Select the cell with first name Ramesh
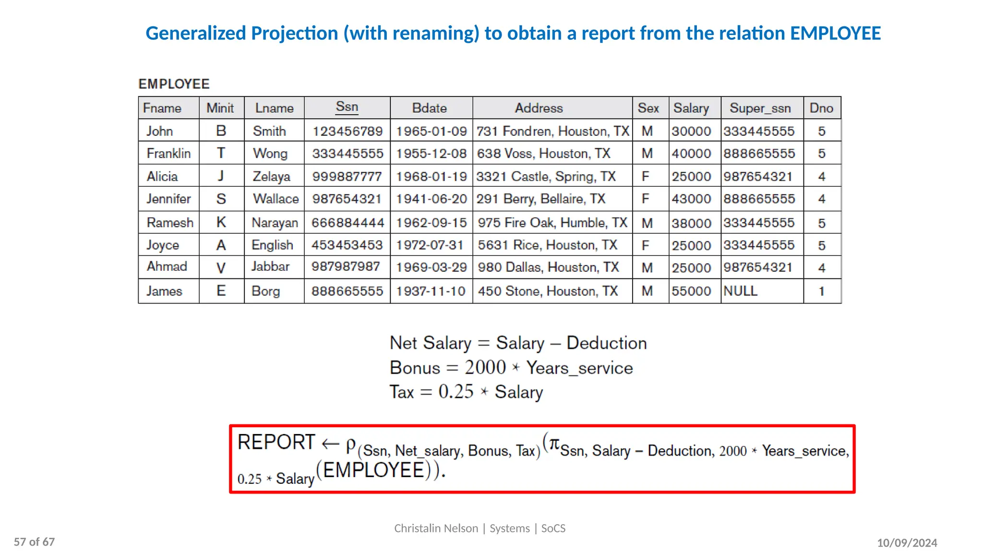 click(x=170, y=223)
